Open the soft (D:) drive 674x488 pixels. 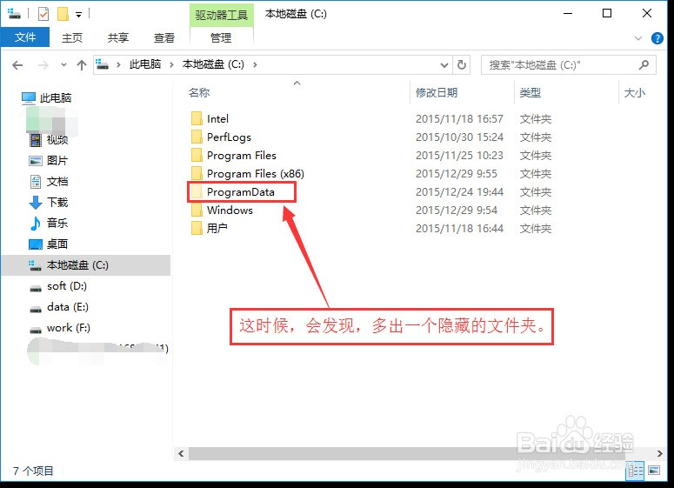(58, 286)
